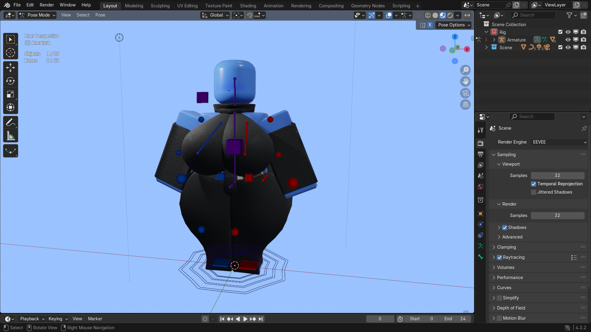Toggle the Raytracing checkbox
Viewport: 591px width, 332px height.
[499, 257]
